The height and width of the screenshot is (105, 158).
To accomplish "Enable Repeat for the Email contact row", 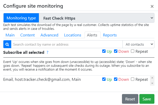I will click(132, 79).
